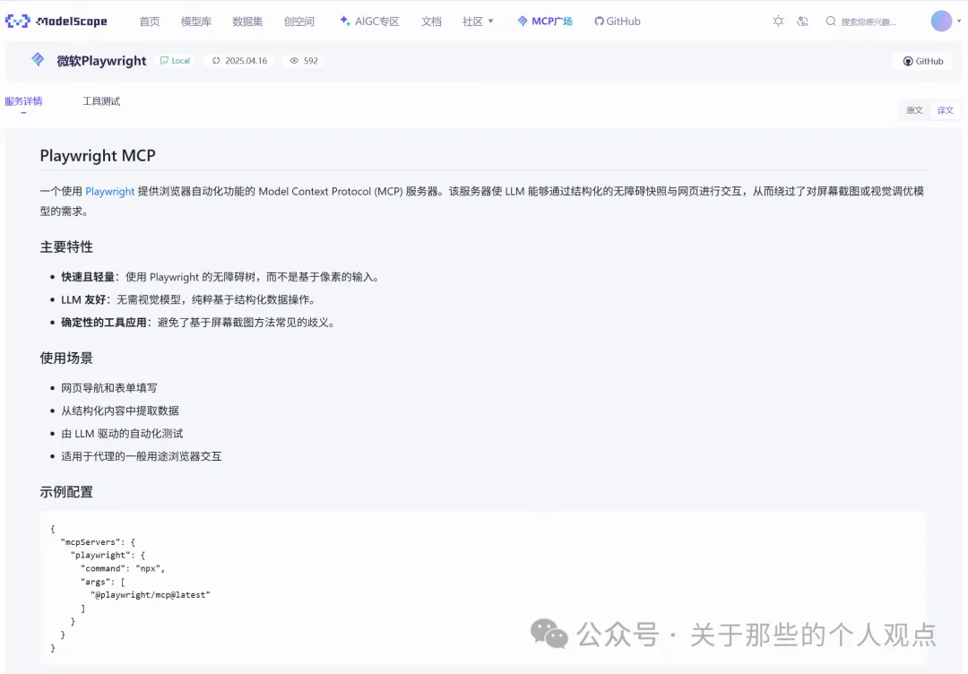The width and height of the screenshot is (968, 674).
Task: Open the 模型库 model library menu
Action: (195, 22)
